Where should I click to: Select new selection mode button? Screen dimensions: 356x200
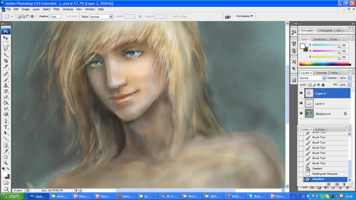[x=19, y=16]
